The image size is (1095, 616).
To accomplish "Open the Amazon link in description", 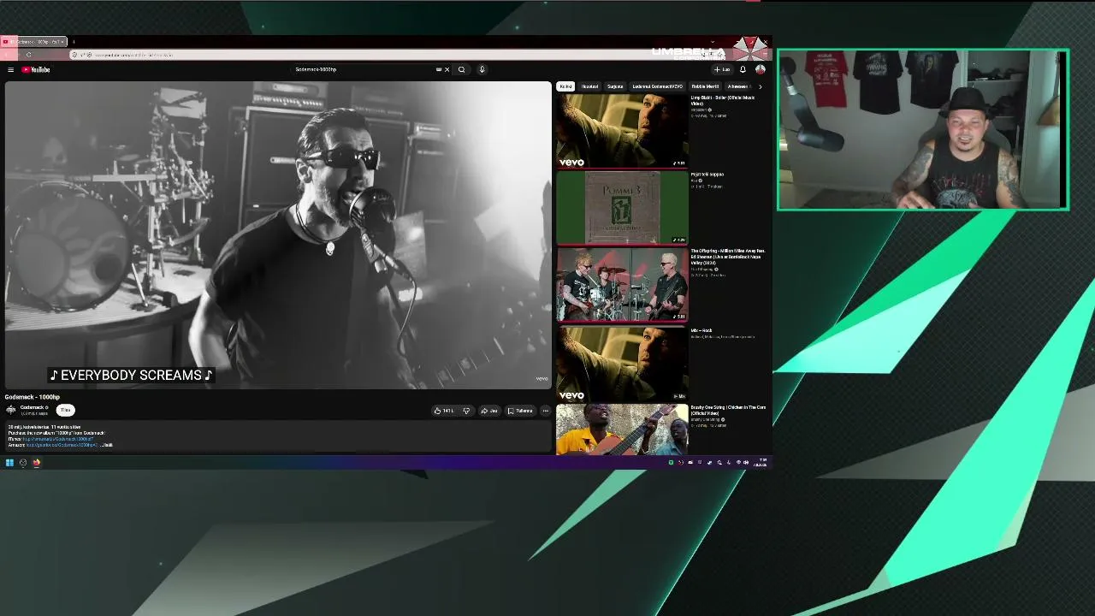I will tap(61, 445).
